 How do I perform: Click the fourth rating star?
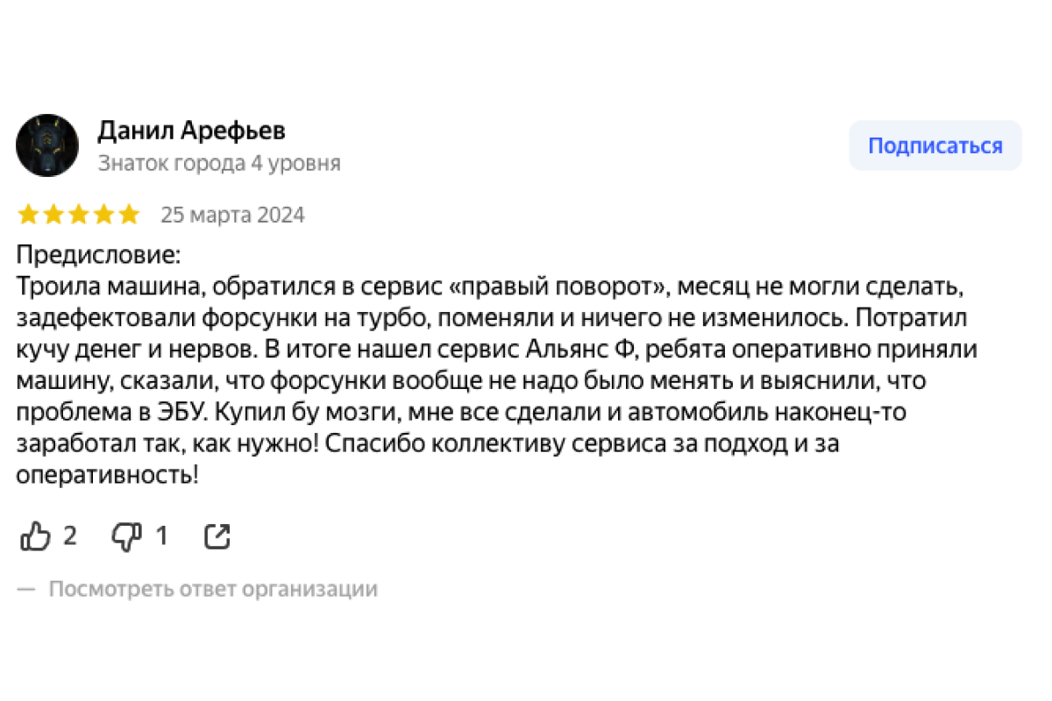pyautogui.click(x=104, y=215)
